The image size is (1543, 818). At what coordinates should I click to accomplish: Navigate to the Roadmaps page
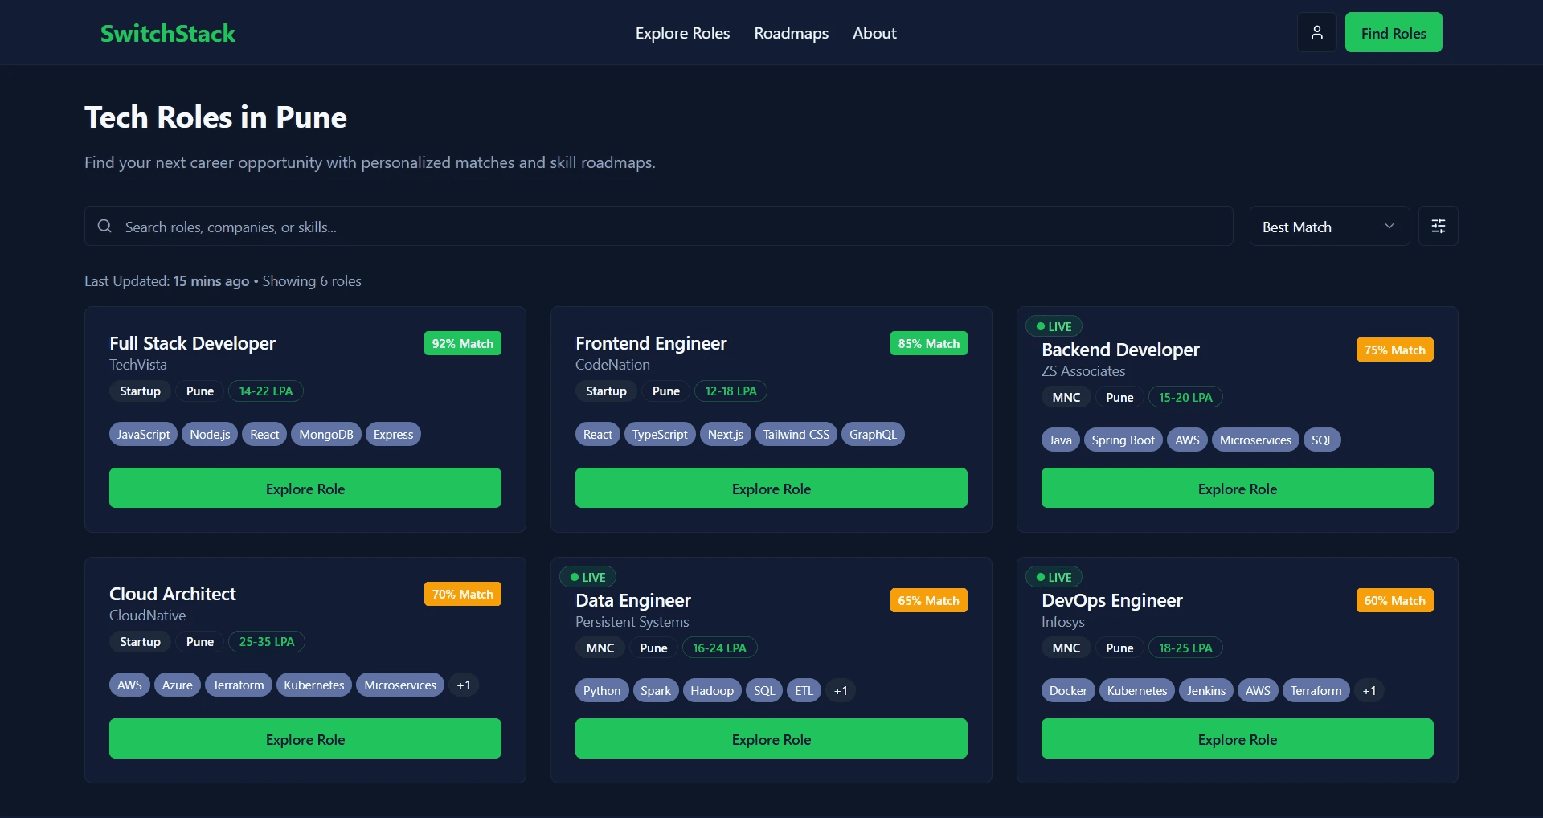click(x=791, y=33)
